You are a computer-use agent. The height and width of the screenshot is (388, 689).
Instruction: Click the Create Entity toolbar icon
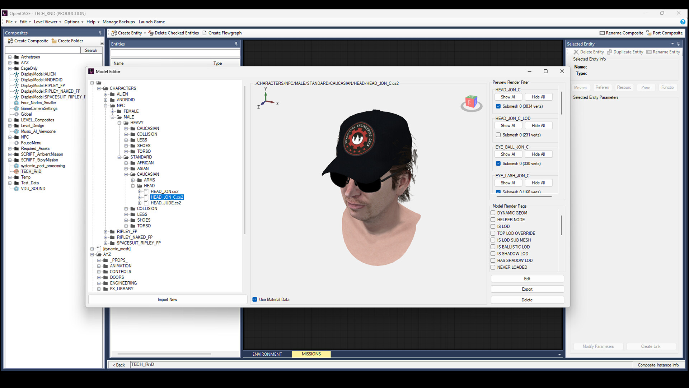[x=114, y=33]
